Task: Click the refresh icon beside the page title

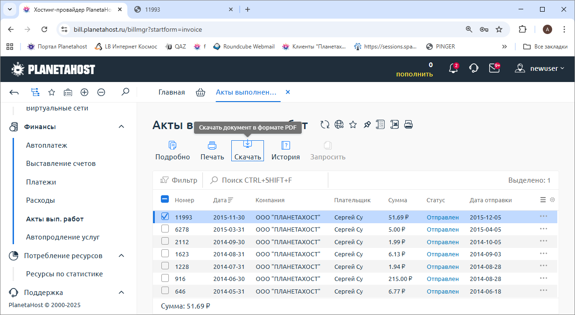Action: (x=325, y=124)
